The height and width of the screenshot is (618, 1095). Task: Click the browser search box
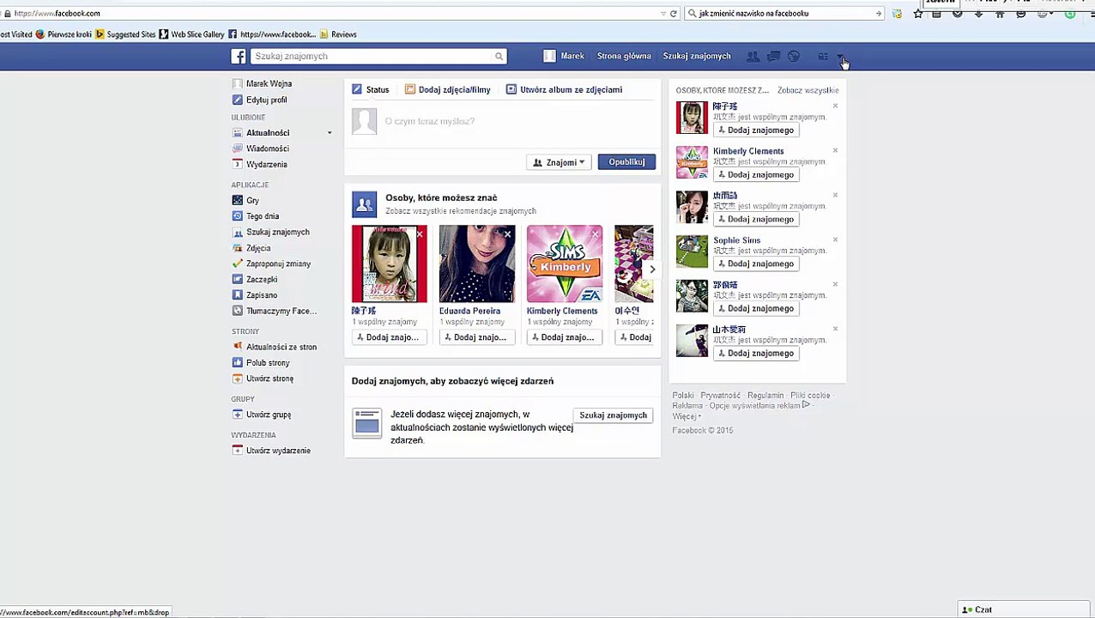tap(784, 14)
